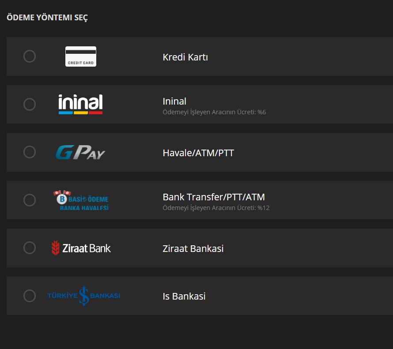393x349 pixels.
Task: Click the Ziraat Bank logo
Action: 81,248
